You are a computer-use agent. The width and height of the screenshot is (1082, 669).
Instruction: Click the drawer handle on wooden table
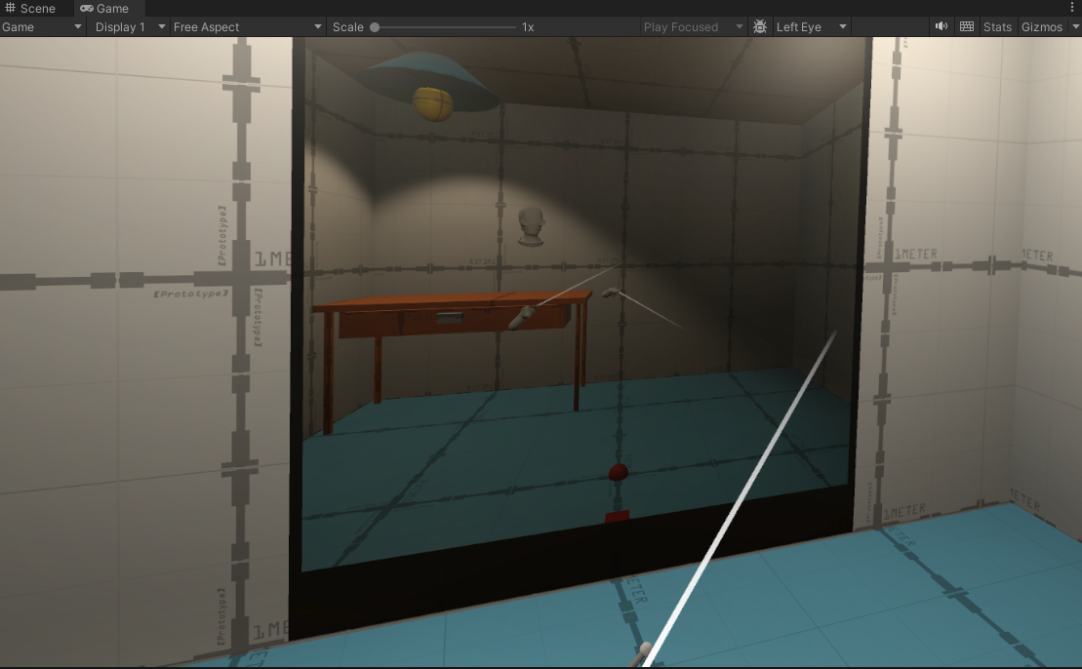tap(450, 317)
